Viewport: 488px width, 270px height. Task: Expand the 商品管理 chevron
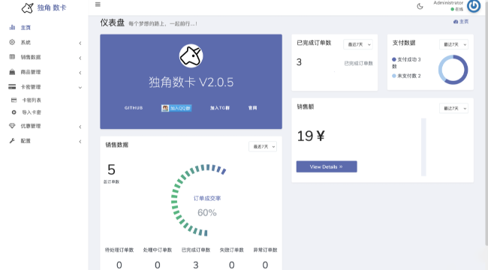[x=80, y=73]
